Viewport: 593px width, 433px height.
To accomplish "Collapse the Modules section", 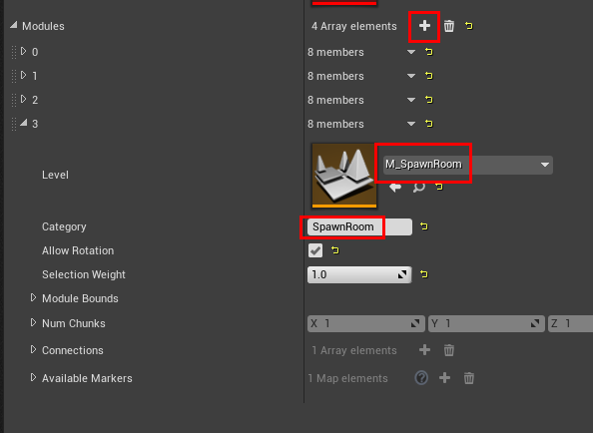I will [14, 25].
